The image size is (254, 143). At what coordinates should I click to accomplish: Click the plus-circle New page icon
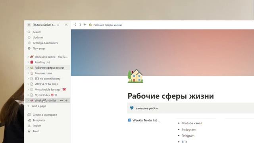pos(29,48)
